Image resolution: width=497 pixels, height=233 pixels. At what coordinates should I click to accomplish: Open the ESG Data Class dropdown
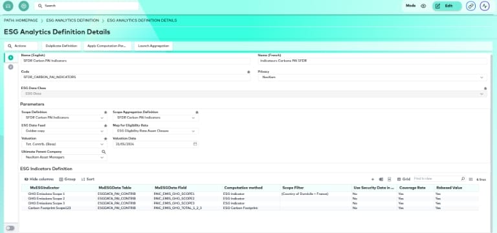254,94
